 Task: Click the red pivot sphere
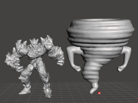click(x=99, y=93)
